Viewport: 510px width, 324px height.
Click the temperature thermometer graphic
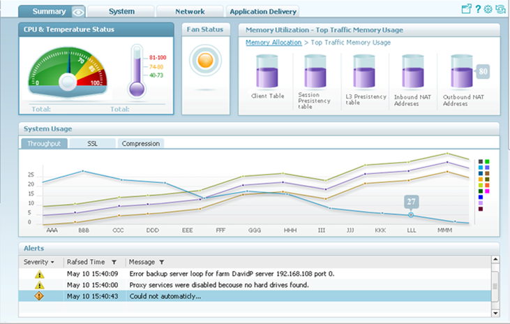point(137,71)
